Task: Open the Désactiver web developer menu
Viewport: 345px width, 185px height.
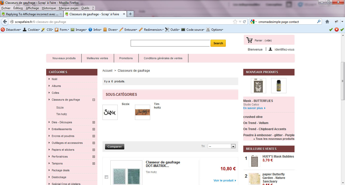Action: [11, 30]
